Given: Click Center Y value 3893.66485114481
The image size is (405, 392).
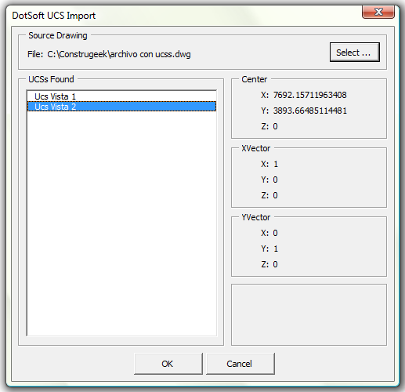Looking at the screenshot, I should tap(309, 111).
